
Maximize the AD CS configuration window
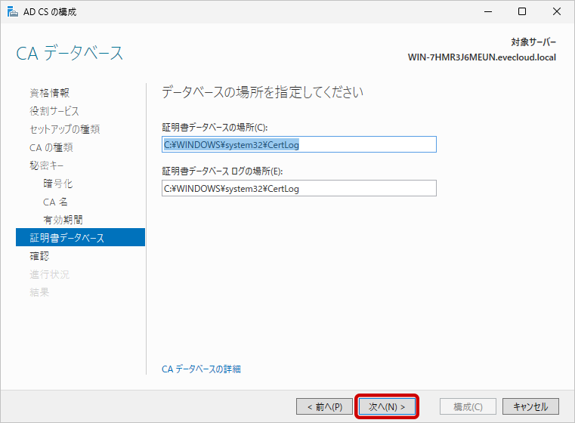[x=522, y=11]
